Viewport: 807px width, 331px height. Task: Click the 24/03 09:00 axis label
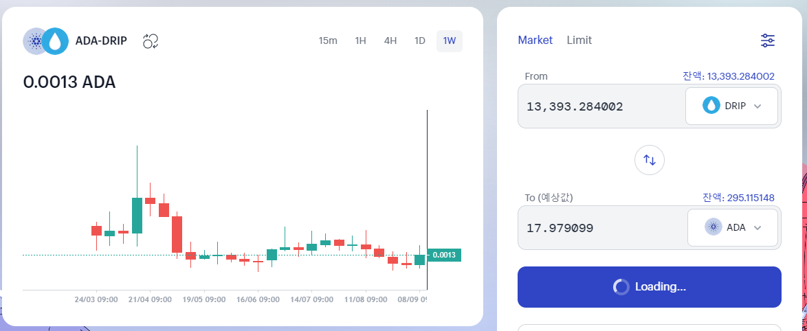tap(96, 299)
